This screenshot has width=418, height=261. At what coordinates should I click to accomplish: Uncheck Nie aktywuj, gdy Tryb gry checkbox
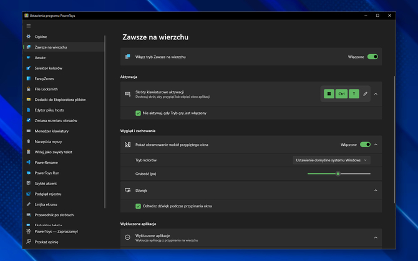tap(138, 113)
